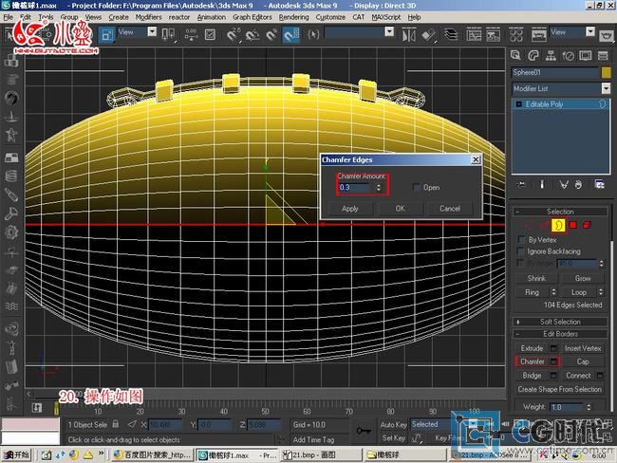Select Border sub-object level icon
617x463 pixels.
558,225
